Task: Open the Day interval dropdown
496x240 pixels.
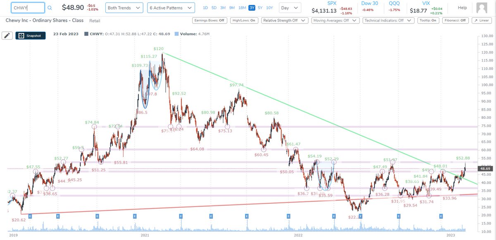Action: pyautogui.click(x=289, y=8)
